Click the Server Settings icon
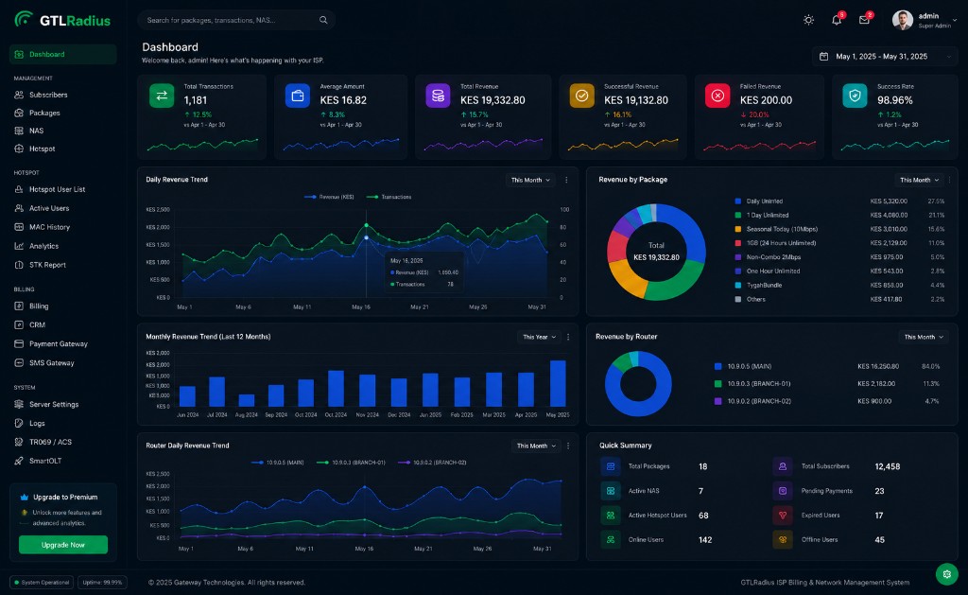Screen dimensions: 968x595 point(19,404)
